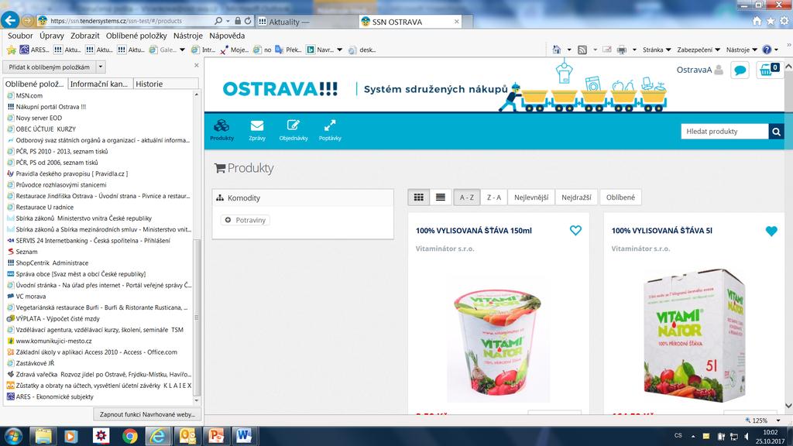This screenshot has height=446, width=793.
Task: Sort products A - Z
Action: click(x=466, y=197)
